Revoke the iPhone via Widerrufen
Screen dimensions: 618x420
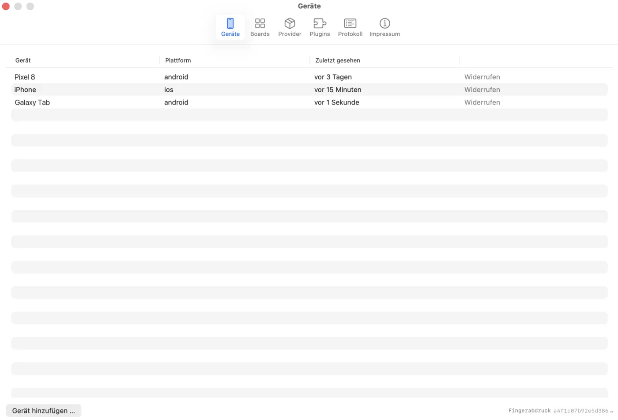[x=482, y=90]
